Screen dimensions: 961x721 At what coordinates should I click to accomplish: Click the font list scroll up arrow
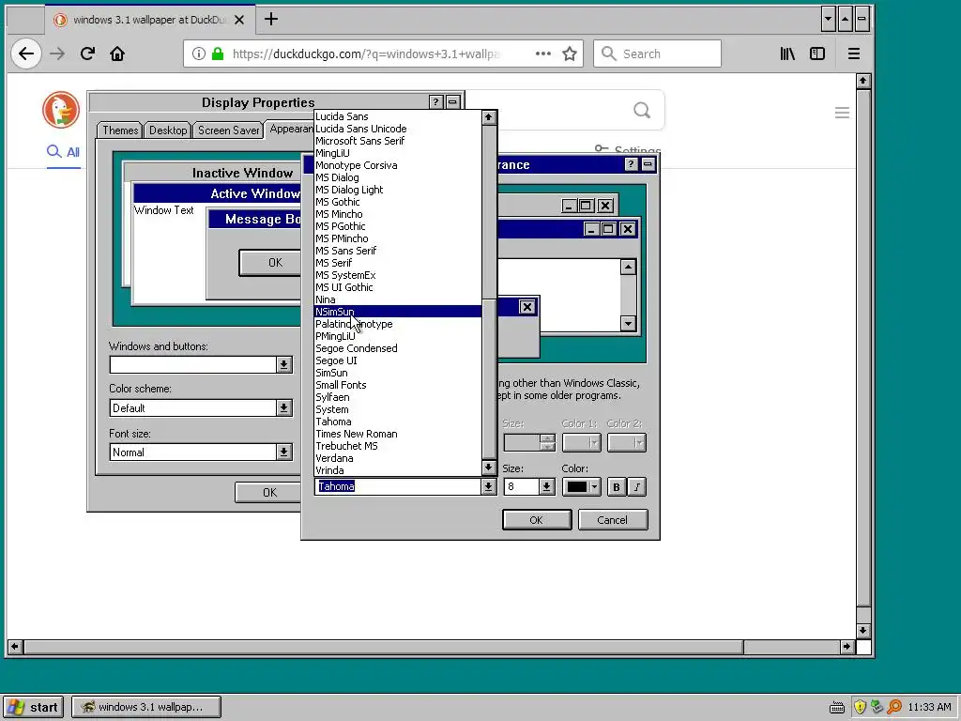tap(488, 117)
